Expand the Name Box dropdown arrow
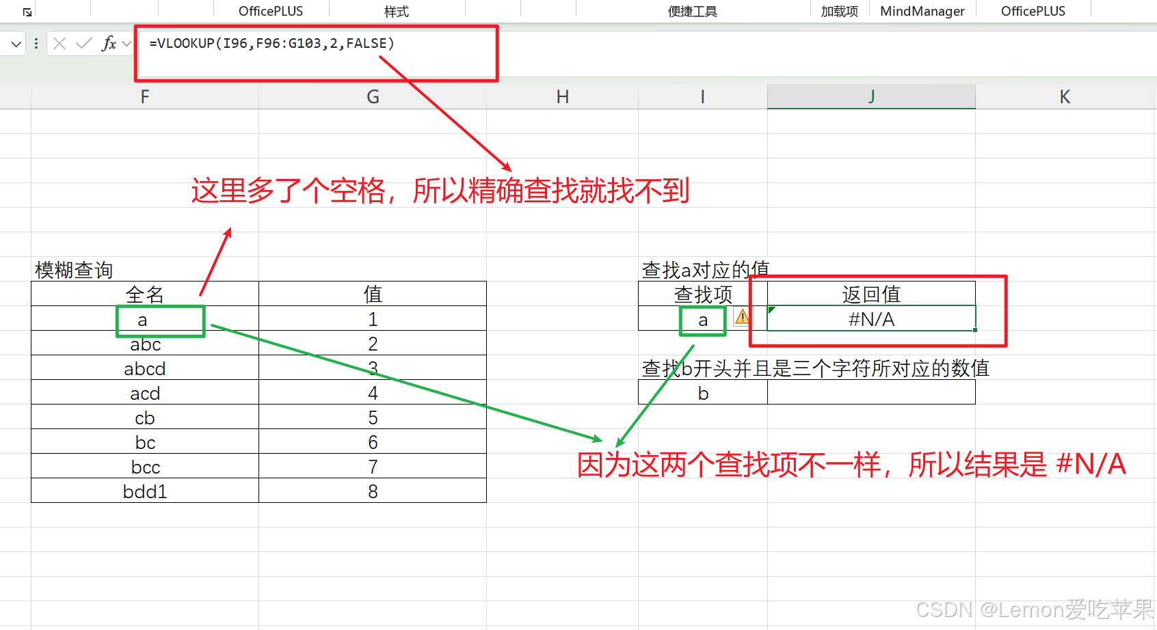Screen dimensions: 1157x630 click(16, 44)
